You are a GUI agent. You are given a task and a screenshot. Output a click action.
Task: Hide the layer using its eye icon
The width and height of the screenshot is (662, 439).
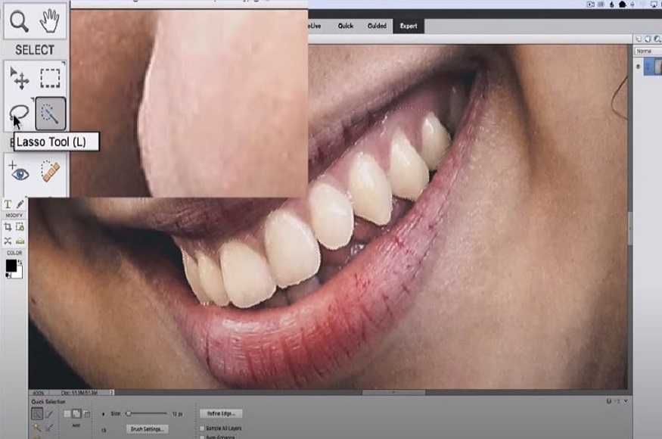click(x=638, y=67)
